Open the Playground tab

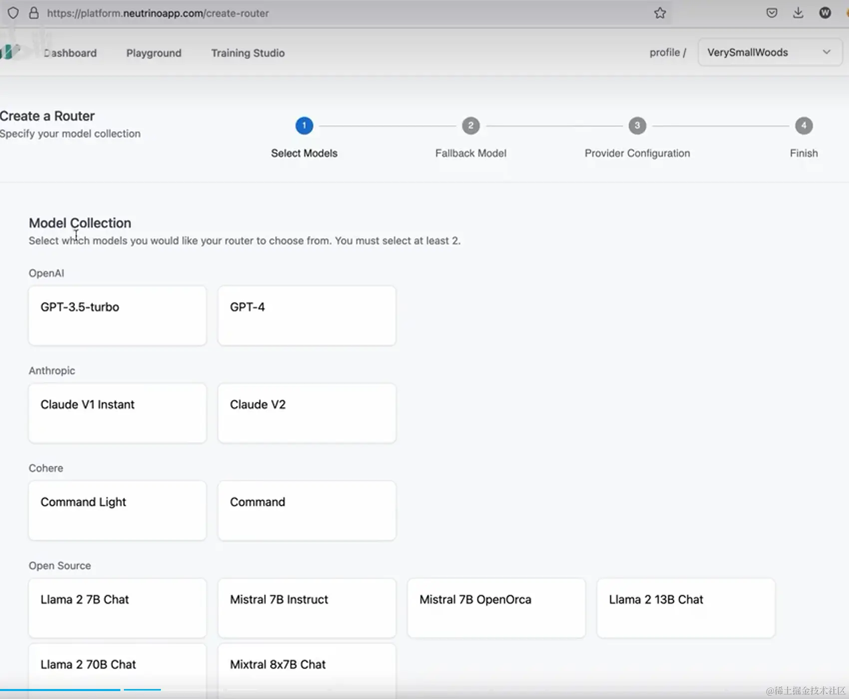154,53
